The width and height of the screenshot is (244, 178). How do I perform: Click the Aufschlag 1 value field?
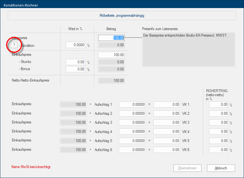pos(132,105)
